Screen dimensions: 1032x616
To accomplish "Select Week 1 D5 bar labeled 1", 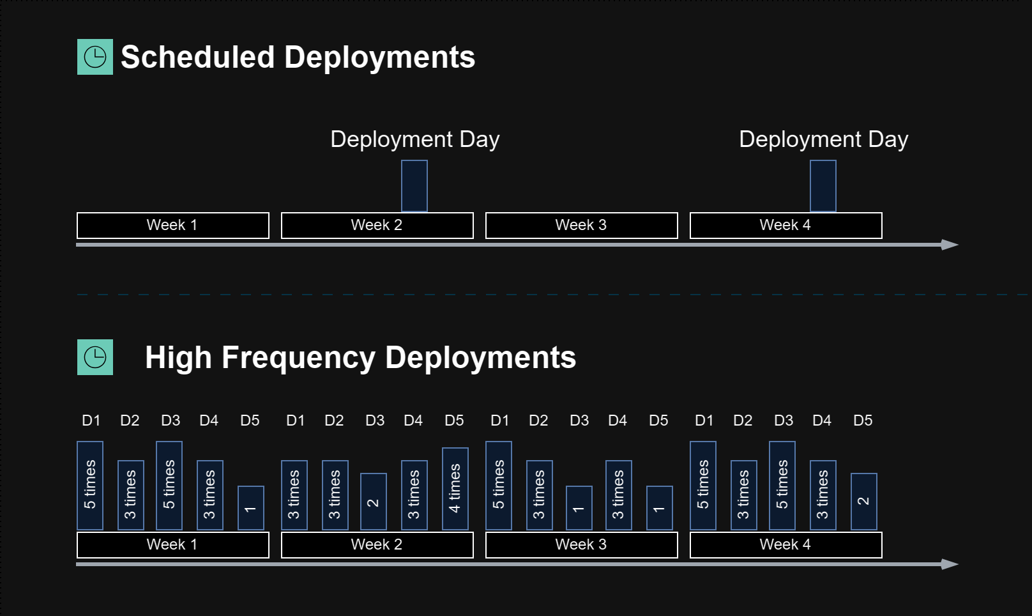I will pos(251,508).
